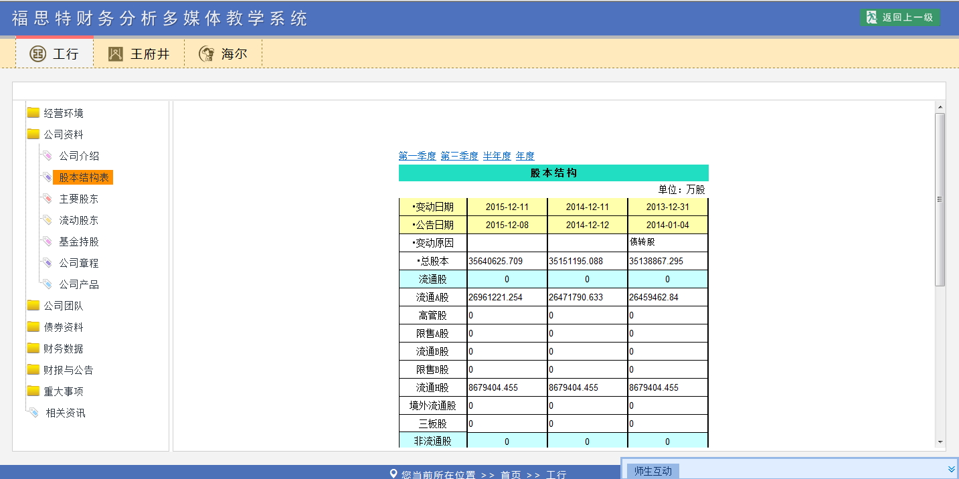Image resolution: width=959 pixels, height=479 pixels.
Task: Open the 第一季度 report link
Action: (x=418, y=156)
